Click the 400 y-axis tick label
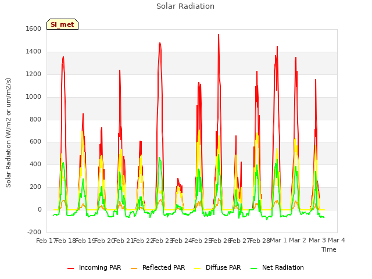Screen dimensions: 372x279 (x=35, y=164)
